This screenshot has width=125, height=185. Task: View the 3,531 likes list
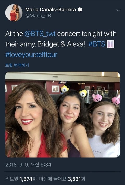75,179
